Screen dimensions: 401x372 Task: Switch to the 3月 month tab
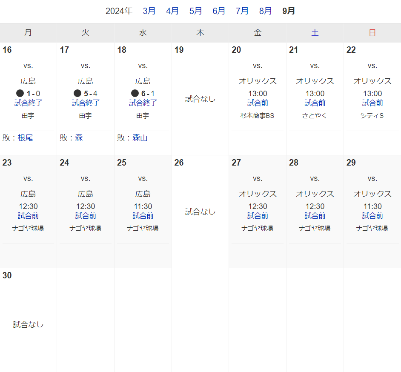pos(149,11)
